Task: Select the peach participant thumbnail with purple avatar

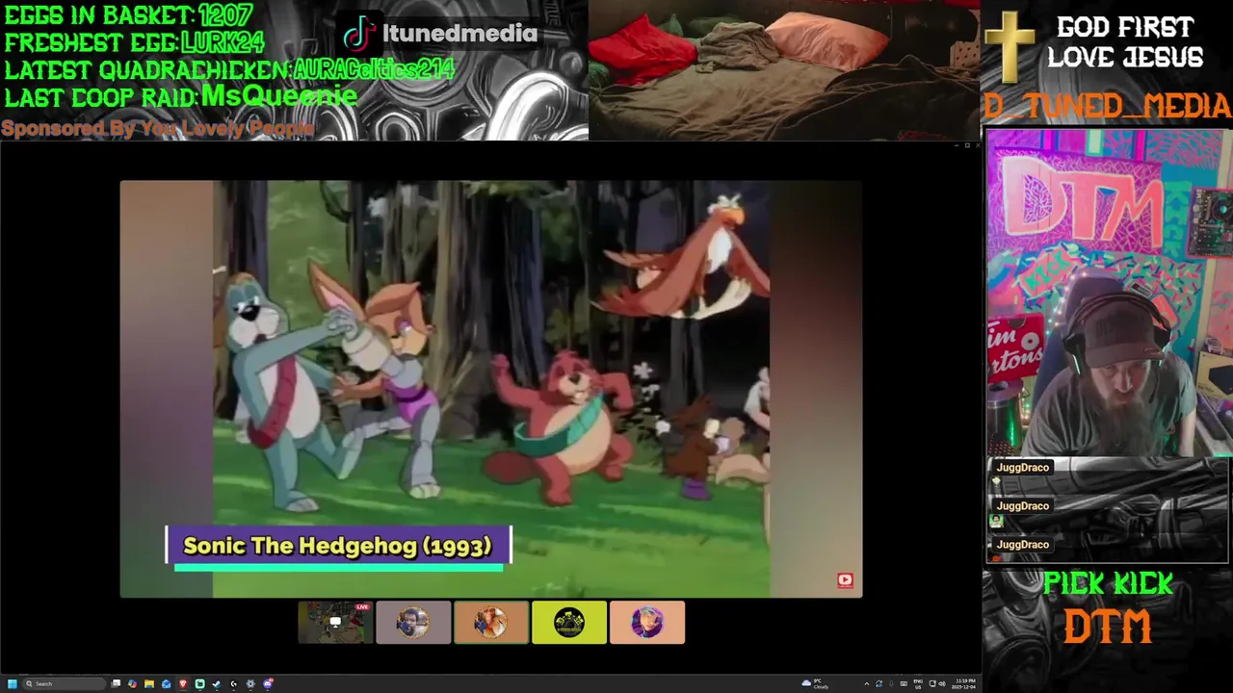Action: [647, 622]
